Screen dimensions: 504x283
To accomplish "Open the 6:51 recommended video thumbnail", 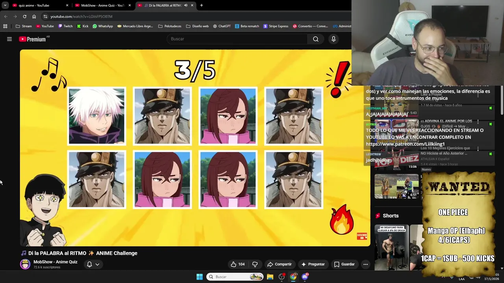I will (x=397, y=186).
